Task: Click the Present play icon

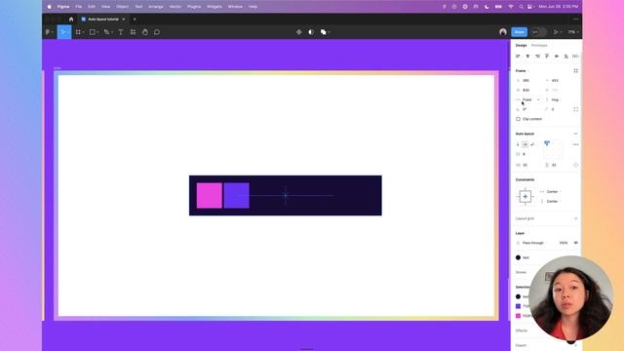Action: point(556,32)
